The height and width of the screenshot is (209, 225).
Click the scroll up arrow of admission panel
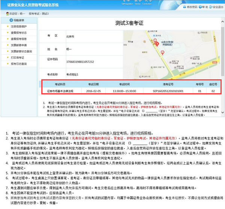pyautogui.click(x=222, y=22)
